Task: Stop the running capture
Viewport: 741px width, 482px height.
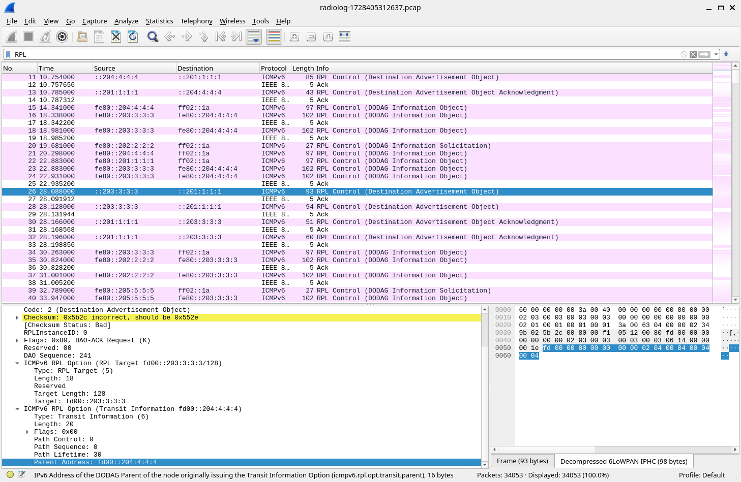Action: (x=28, y=37)
